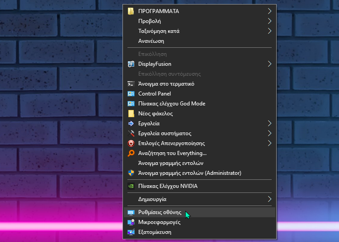
Task: Expand the Επιλογές Απενεργοποίησης submenu arrow
Action: (269, 143)
